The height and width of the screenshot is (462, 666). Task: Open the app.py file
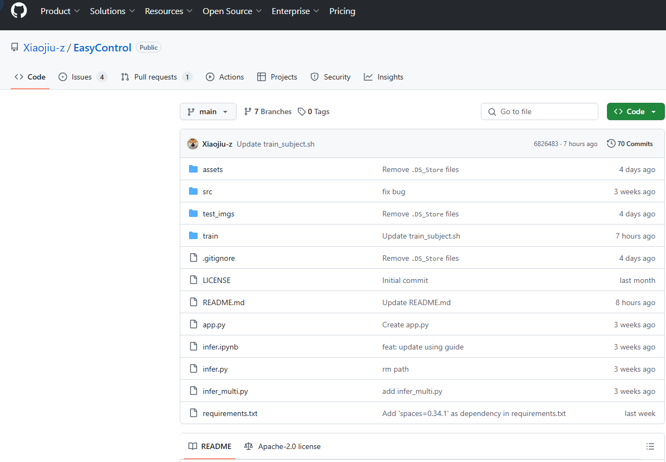tap(214, 325)
